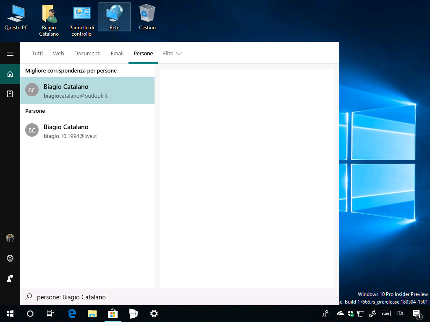
Task: Open Microsoft Store from taskbar
Action: [113, 314]
